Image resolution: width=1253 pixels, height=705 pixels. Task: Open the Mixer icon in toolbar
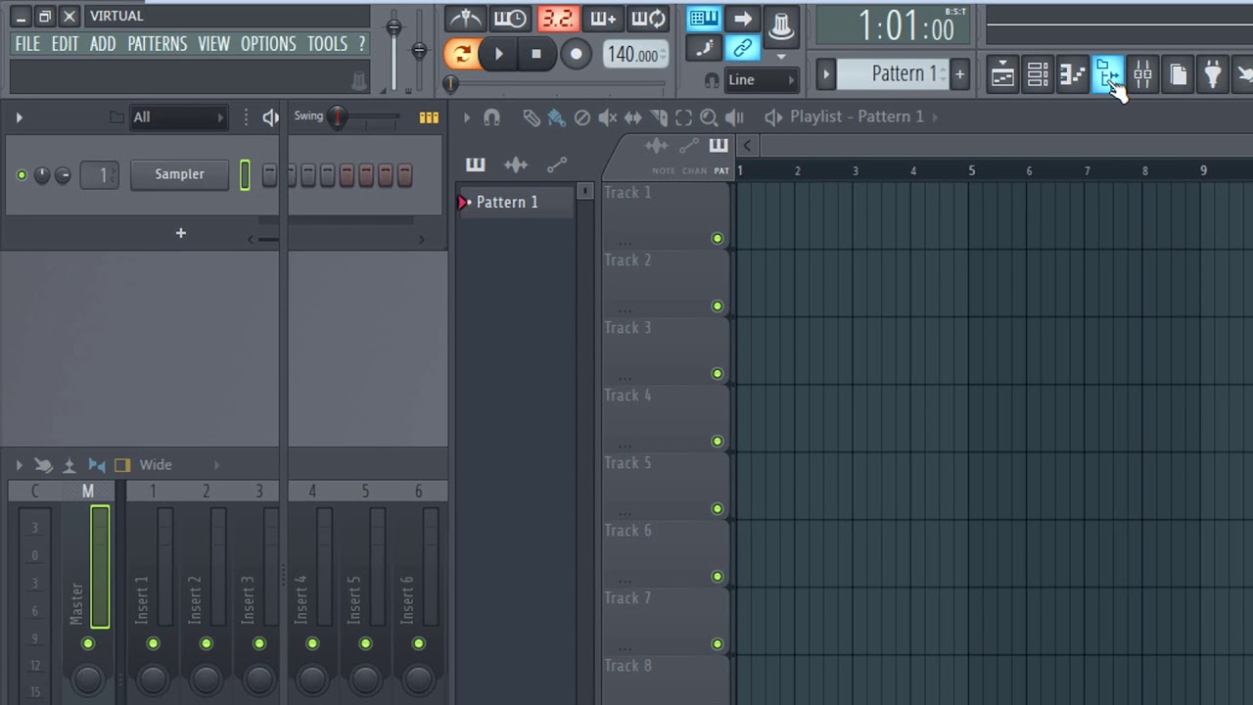click(1142, 74)
